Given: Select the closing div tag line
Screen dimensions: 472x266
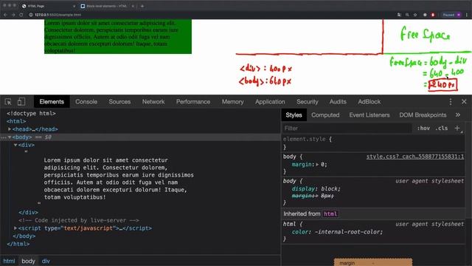Looking at the screenshot, I should click(28, 213).
